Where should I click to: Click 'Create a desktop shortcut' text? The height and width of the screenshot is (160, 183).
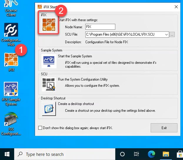76,104
